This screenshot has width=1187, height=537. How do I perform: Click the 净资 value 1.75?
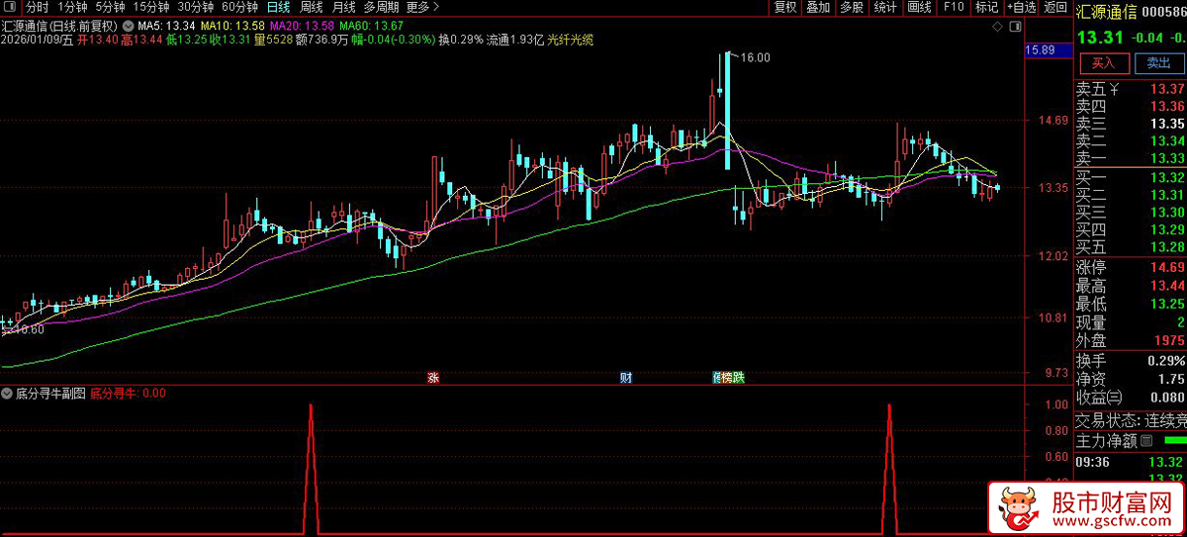[x=1171, y=379]
